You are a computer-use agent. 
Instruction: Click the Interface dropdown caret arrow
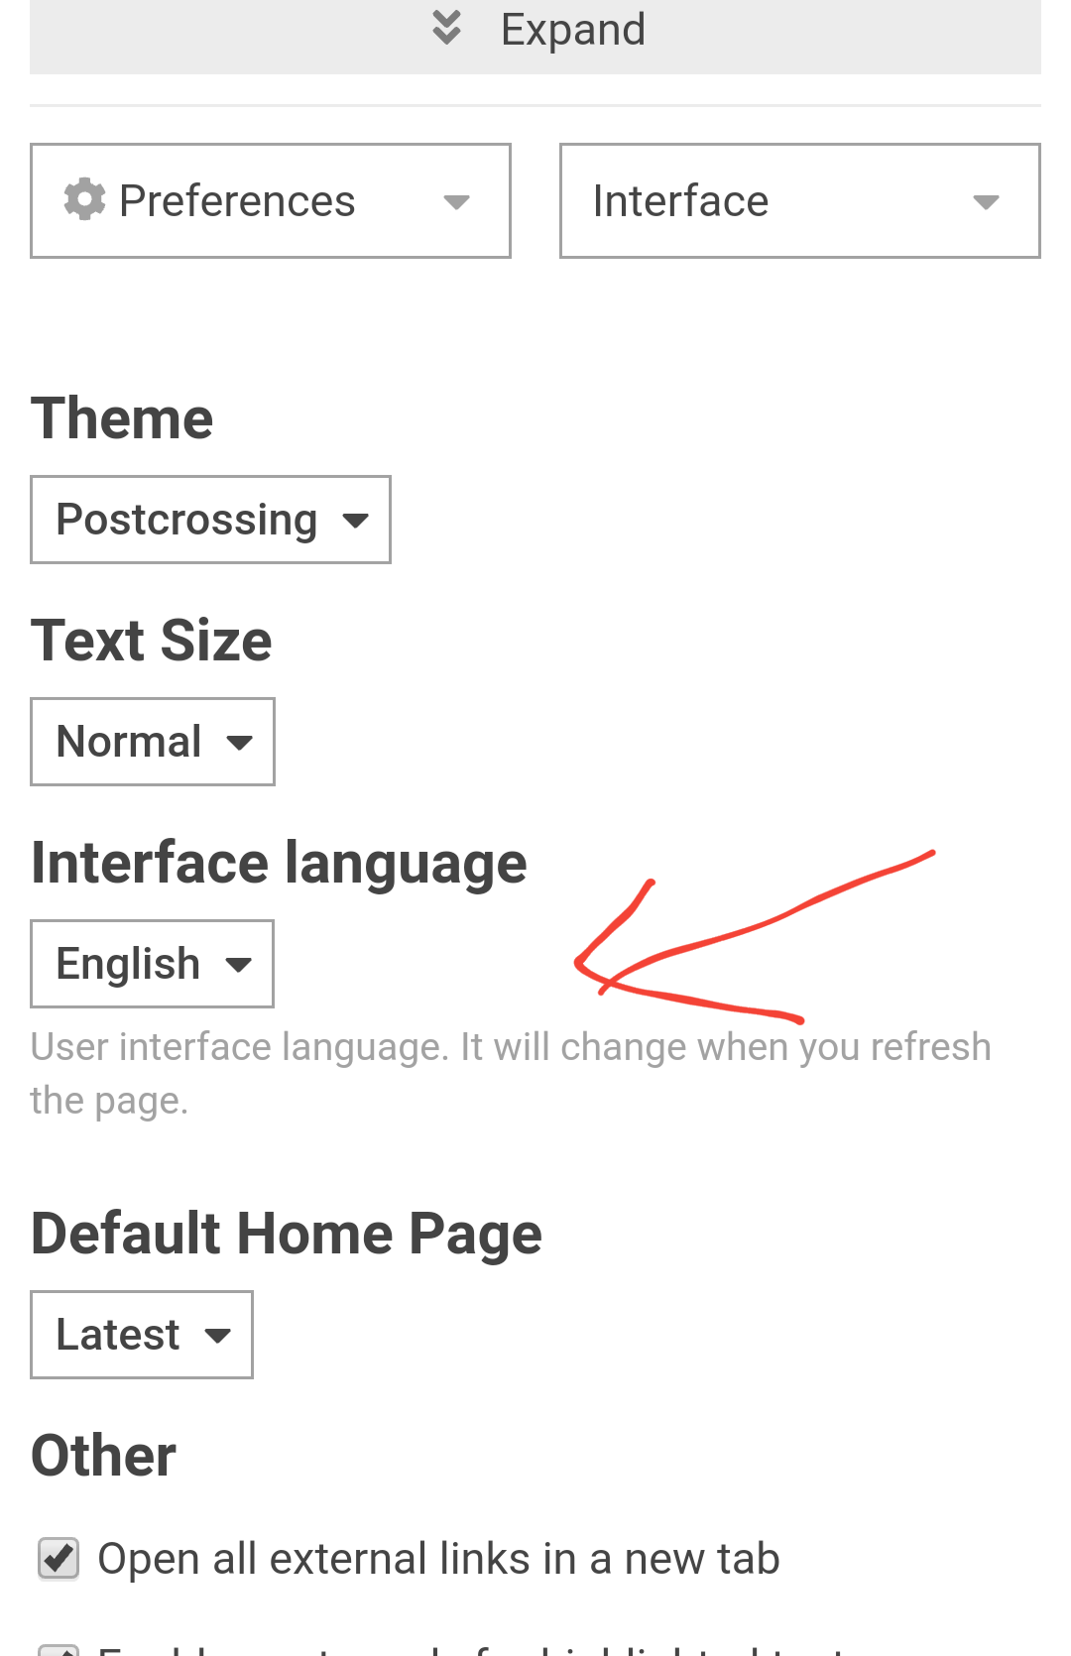tap(986, 202)
